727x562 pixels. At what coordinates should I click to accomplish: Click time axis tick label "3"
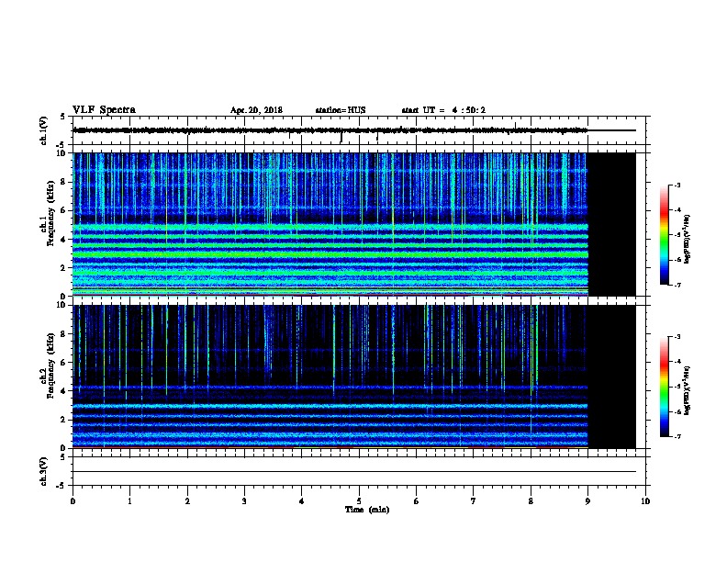pos(244,500)
